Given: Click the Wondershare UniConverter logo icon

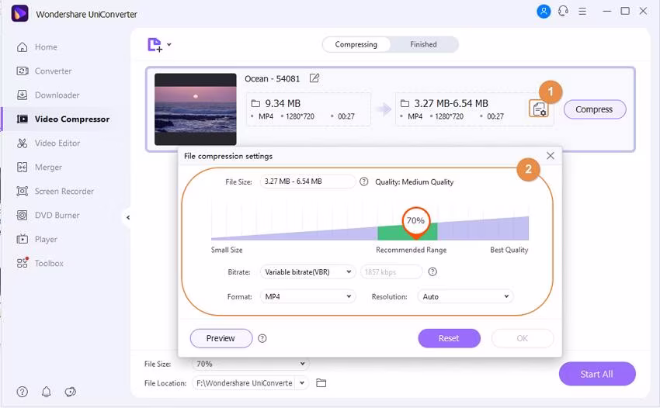Looking at the screenshot, I should (x=19, y=13).
